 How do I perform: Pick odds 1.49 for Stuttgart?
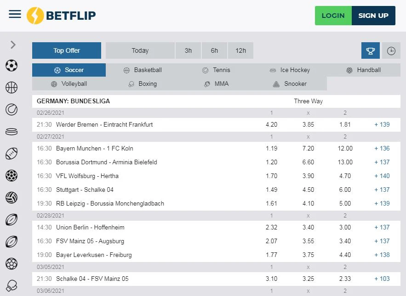(x=271, y=190)
